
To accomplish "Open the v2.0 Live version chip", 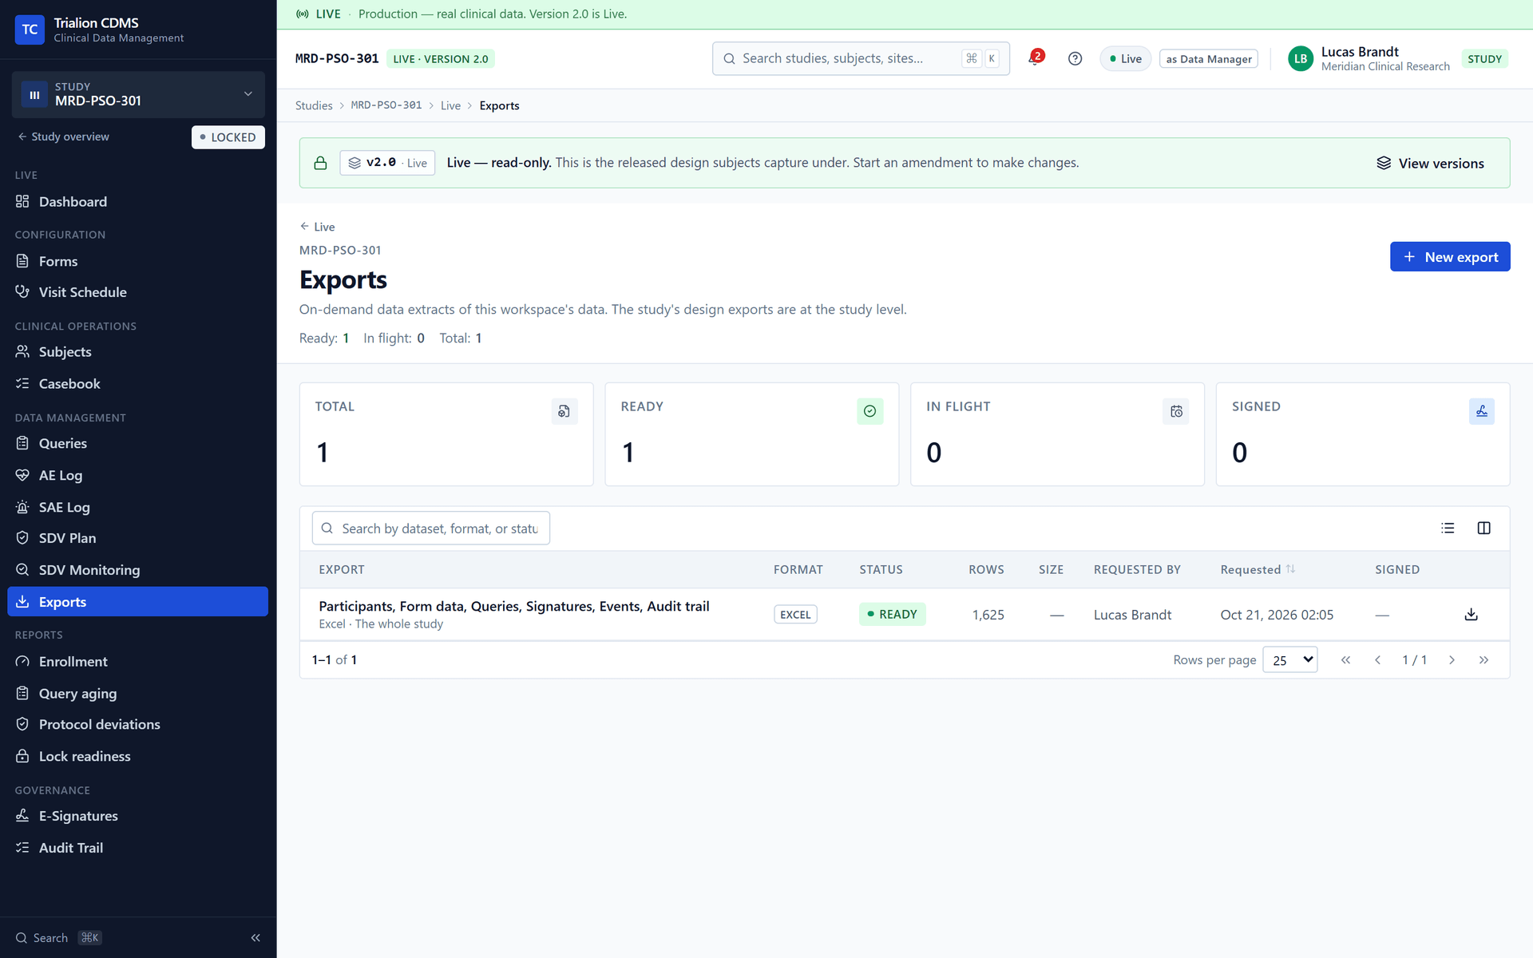I will pyautogui.click(x=387, y=163).
